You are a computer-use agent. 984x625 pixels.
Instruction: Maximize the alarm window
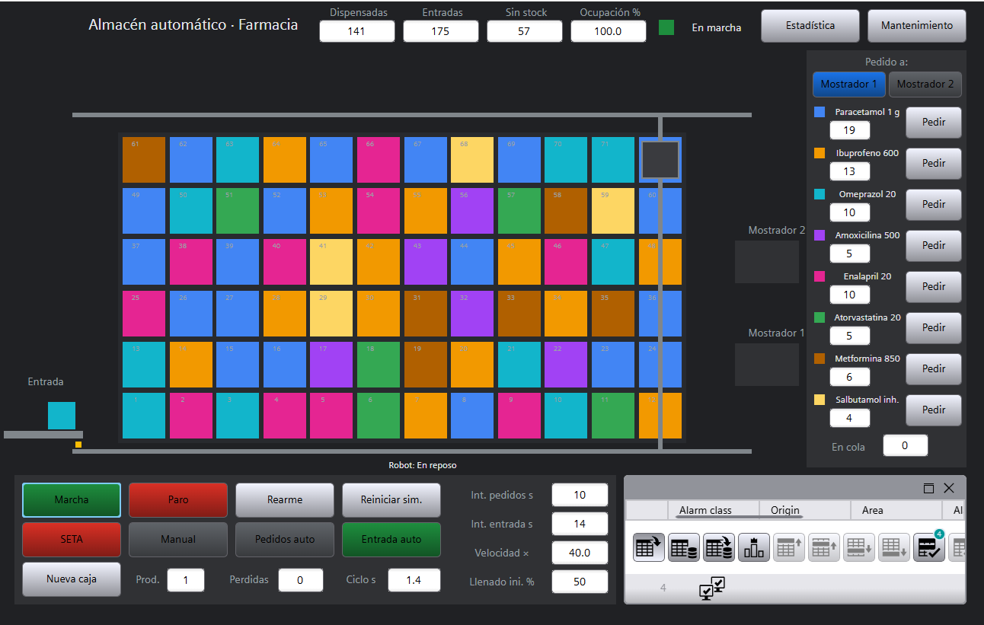tap(928, 488)
